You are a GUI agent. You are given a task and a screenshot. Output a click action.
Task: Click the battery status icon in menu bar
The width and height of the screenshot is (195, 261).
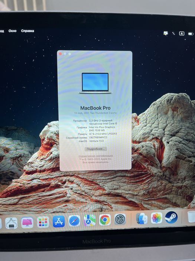pos(191,34)
